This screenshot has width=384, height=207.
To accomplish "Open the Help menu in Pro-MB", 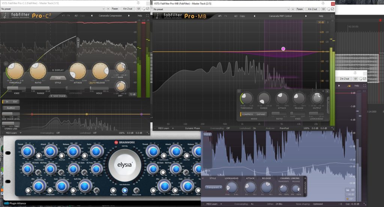I will pos(321,16).
